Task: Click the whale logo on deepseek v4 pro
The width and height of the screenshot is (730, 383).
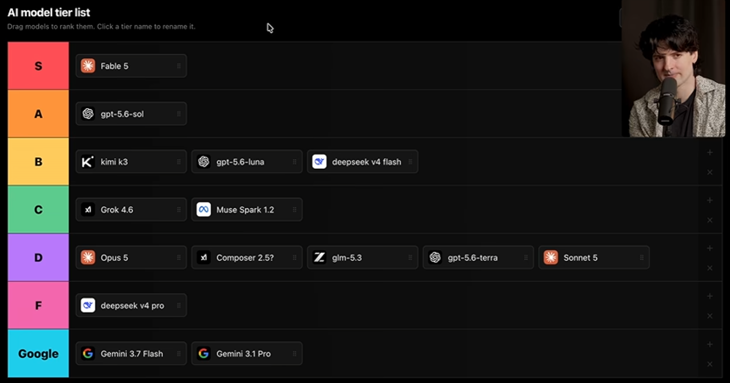Action: pos(88,305)
